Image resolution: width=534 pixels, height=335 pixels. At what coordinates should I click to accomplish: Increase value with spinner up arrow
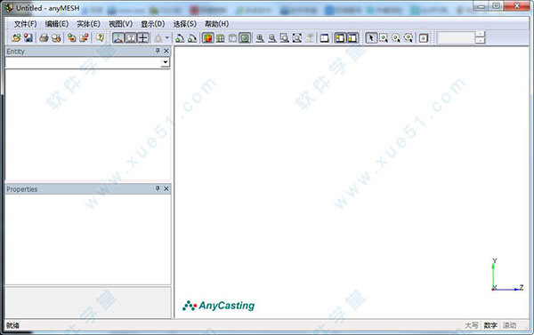click(x=481, y=35)
